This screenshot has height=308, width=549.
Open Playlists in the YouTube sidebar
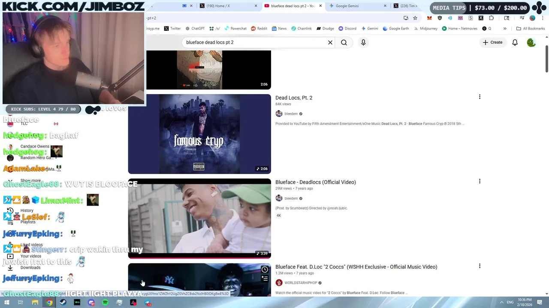point(28,222)
